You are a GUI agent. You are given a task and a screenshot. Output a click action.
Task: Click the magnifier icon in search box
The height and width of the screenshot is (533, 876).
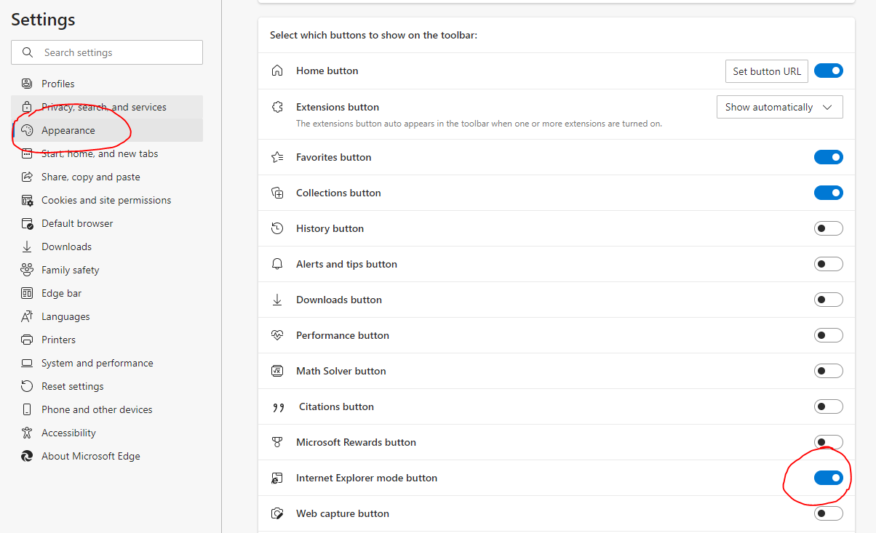click(28, 52)
